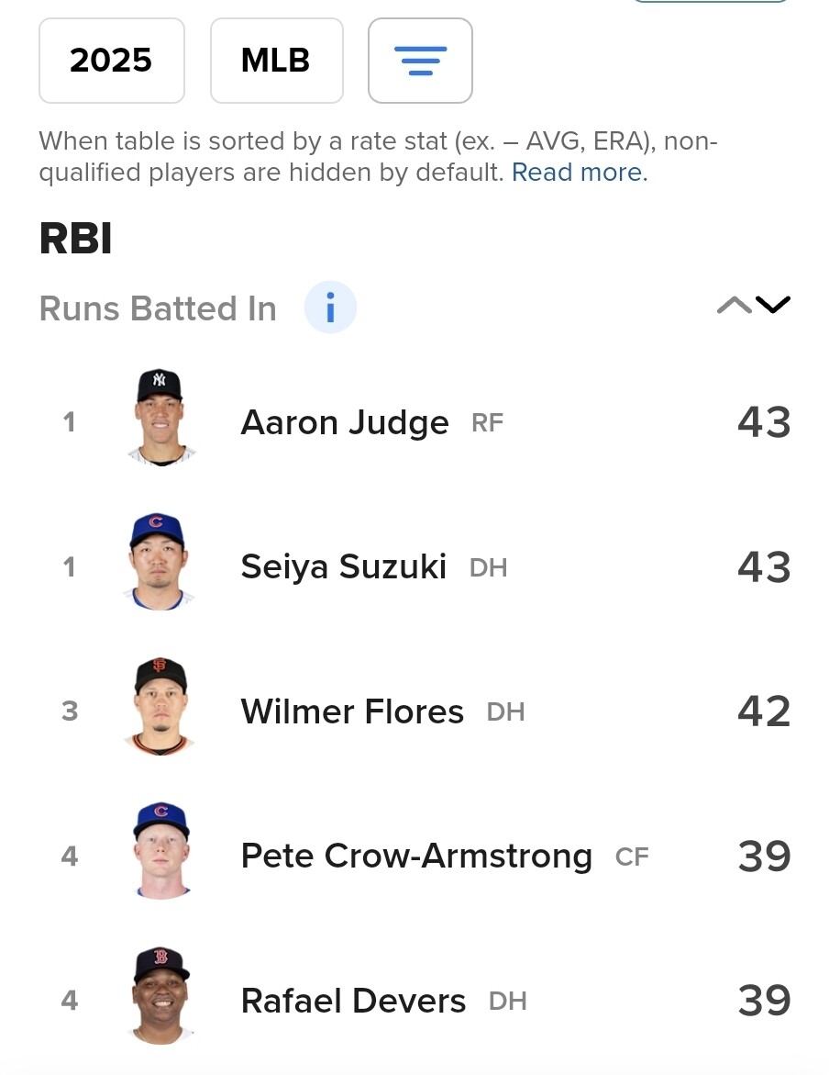
Task: Open the MLB league selector
Action: click(276, 61)
